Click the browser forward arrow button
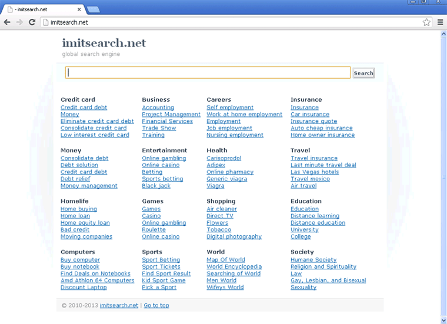Image resolution: width=447 pixels, height=324 pixels. 19,22
